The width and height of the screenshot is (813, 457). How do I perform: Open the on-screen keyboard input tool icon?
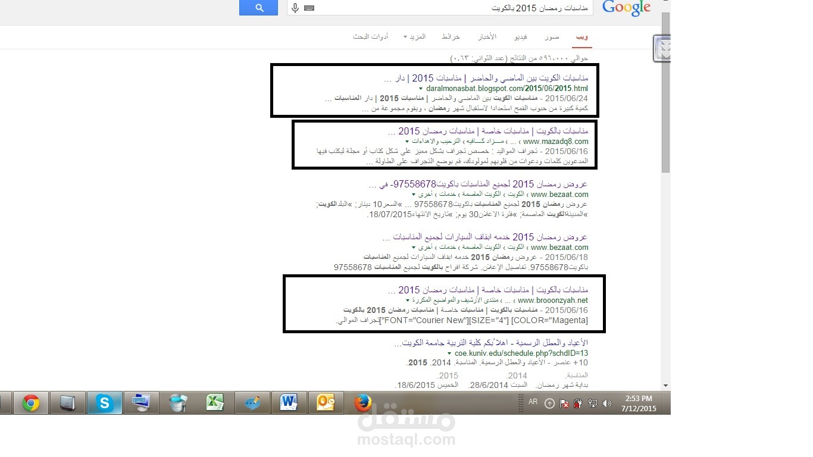point(308,8)
